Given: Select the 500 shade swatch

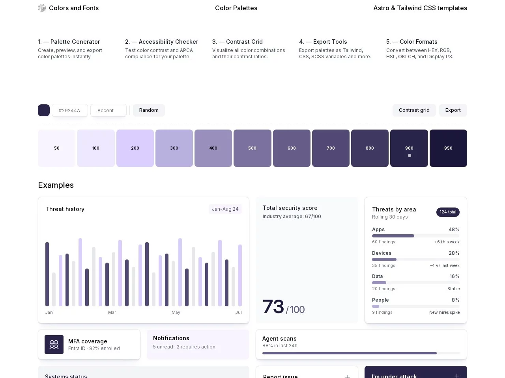Looking at the screenshot, I should [252, 148].
